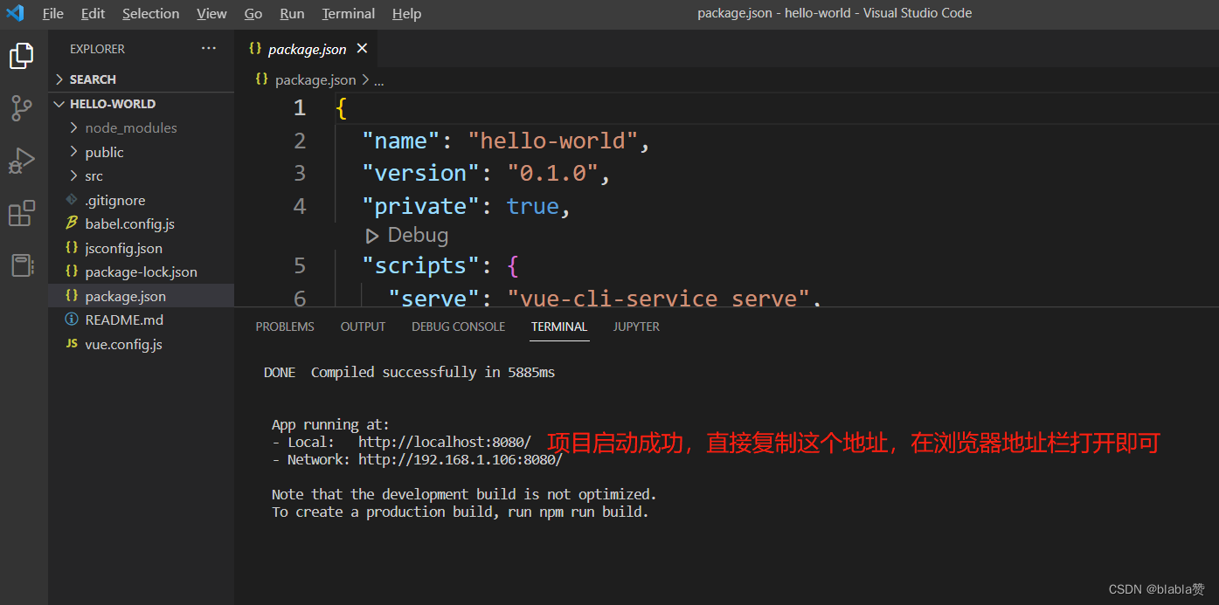
Task: Expand the node_modules folder
Action: point(130,127)
